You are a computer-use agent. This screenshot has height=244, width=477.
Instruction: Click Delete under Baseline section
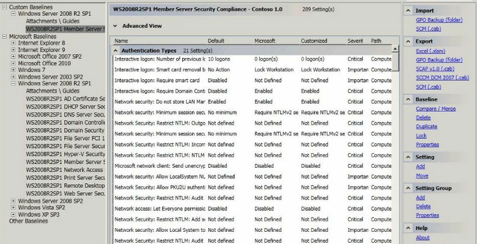(423, 118)
